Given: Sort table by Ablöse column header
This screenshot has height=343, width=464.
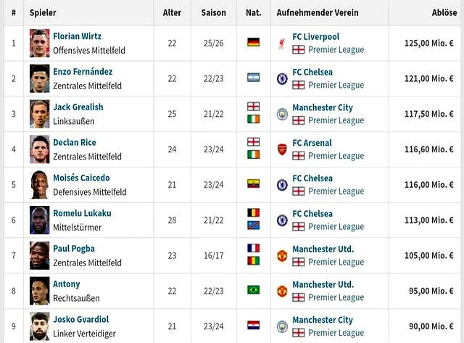Looking at the screenshot, I should click(x=444, y=13).
